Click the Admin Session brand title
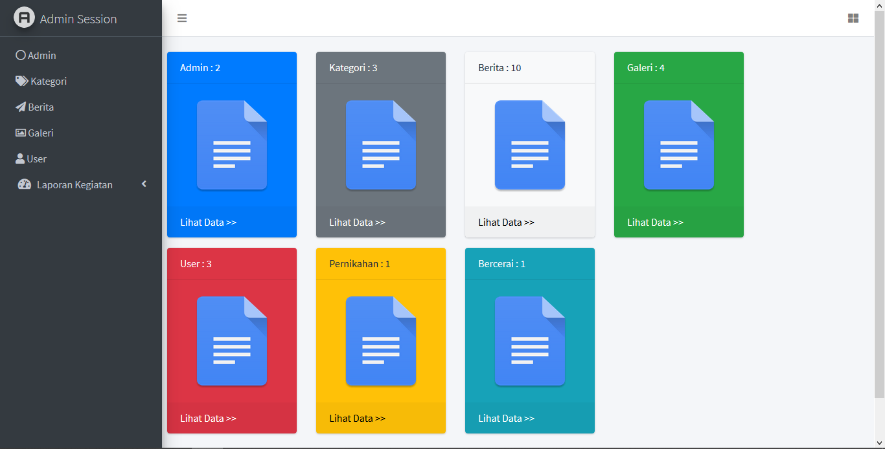The width and height of the screenshot is (885, 449). 78,19
